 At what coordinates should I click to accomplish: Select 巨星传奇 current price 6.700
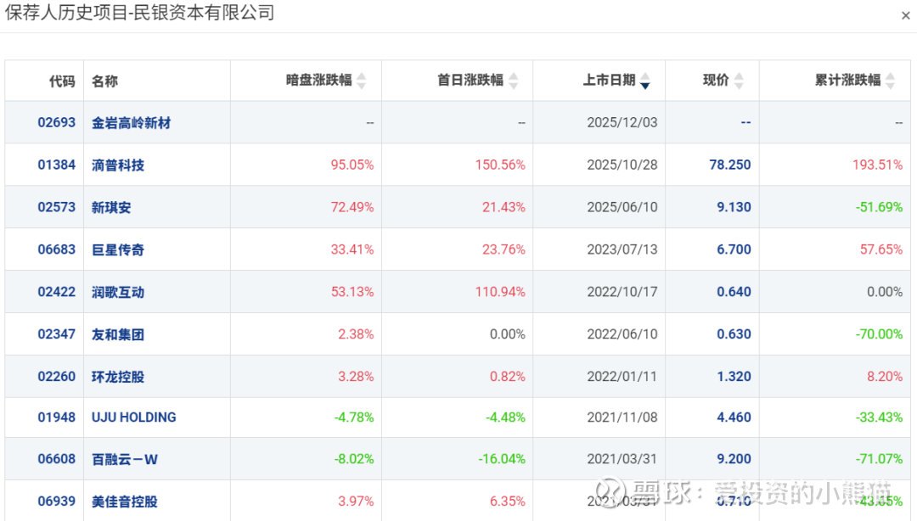point(734,249)
